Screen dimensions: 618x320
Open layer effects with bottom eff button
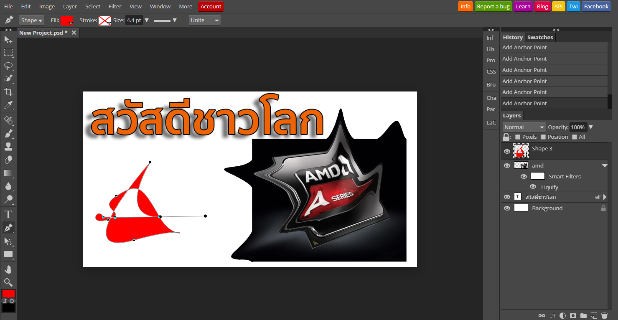coord(552,316)
